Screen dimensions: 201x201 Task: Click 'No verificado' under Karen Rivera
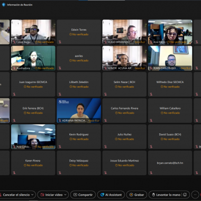[33, 165]
